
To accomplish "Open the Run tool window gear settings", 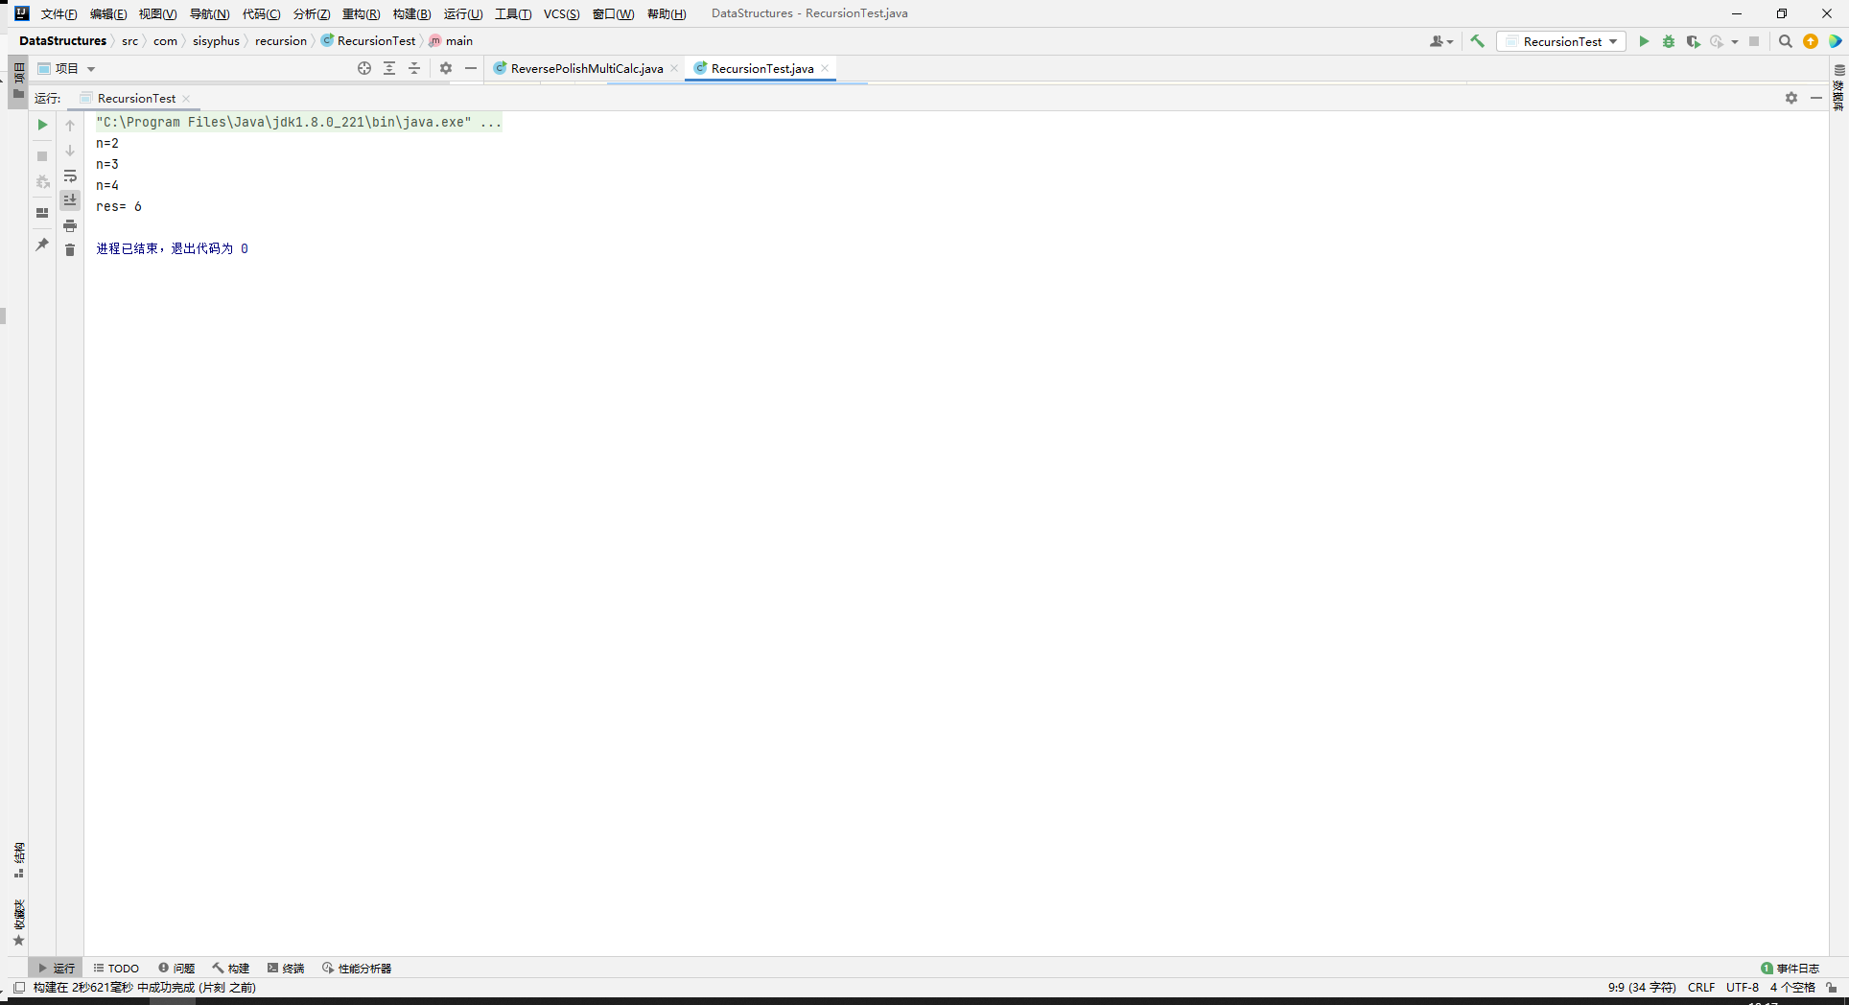I will pyautogui.click(x=1791, y=98).
